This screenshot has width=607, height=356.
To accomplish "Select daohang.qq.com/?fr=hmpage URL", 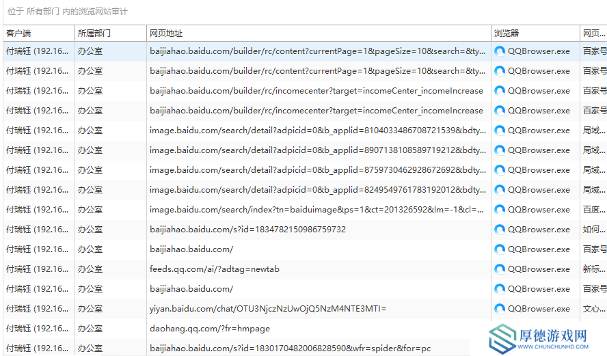I will pos(210,329).
